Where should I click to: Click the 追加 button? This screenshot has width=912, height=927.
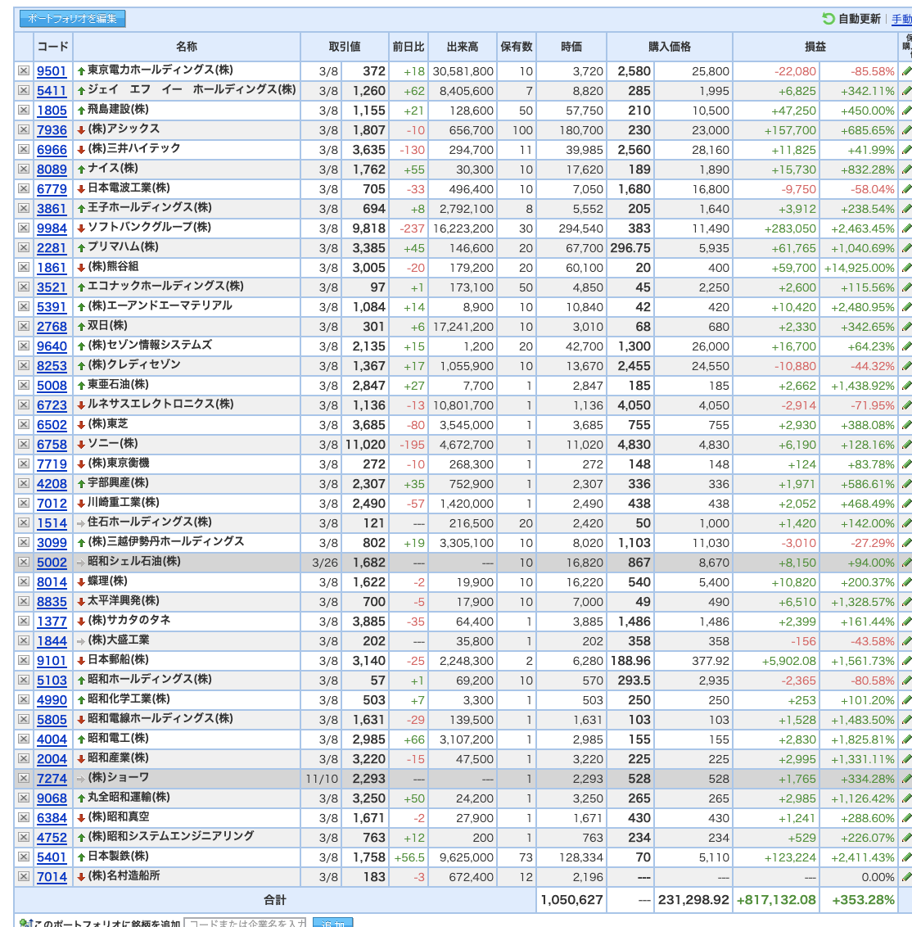tap(332, 923)
